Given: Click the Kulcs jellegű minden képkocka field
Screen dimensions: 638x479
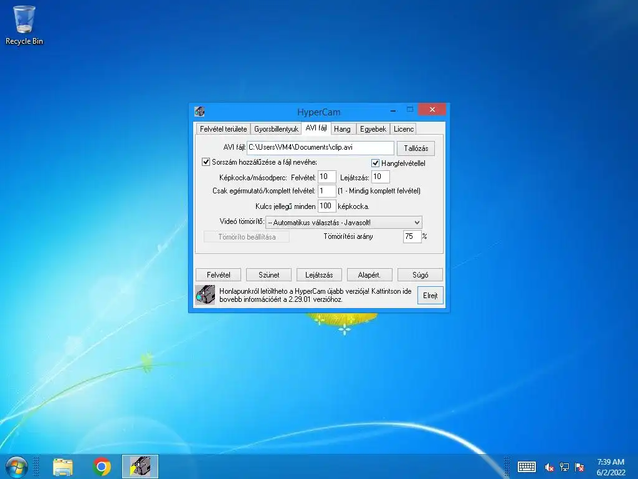Looking at the screenshot, I should pos(326,206).
